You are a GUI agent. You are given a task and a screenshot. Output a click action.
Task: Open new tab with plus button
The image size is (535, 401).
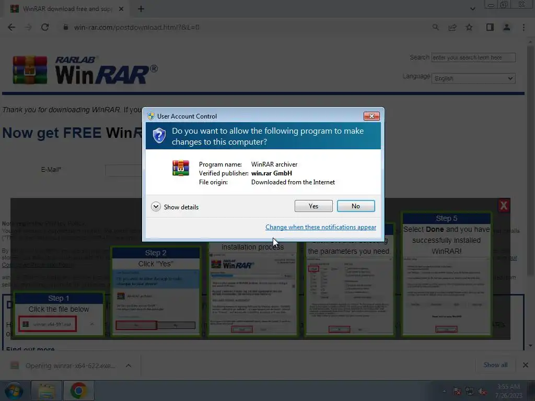click(x=141, y=9)
